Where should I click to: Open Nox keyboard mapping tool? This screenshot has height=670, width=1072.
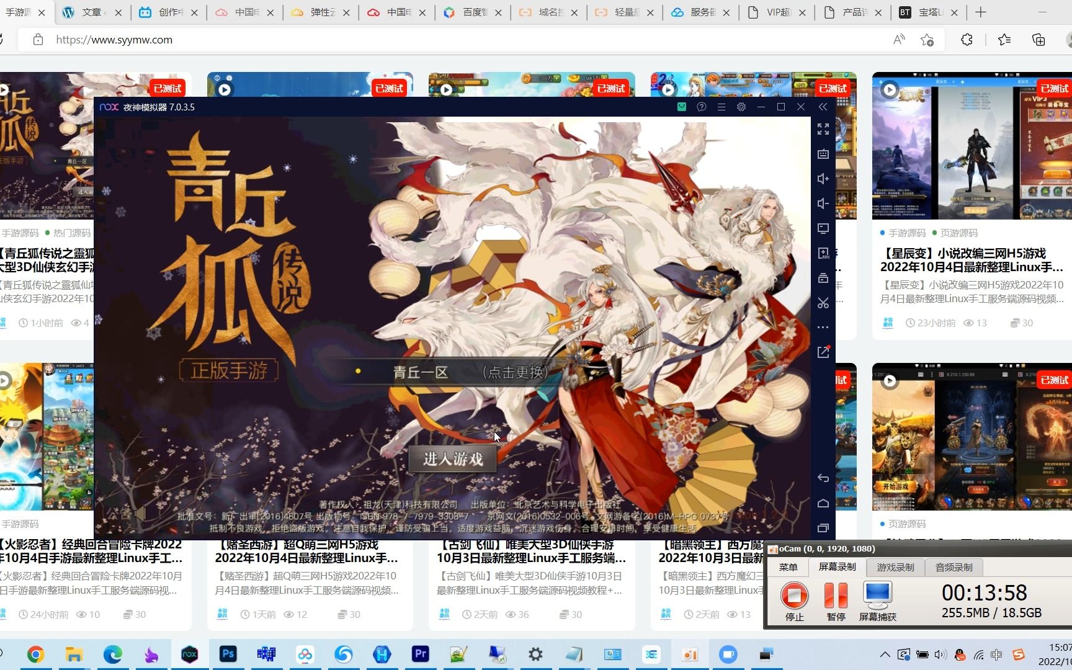click(x=823, y=154)
